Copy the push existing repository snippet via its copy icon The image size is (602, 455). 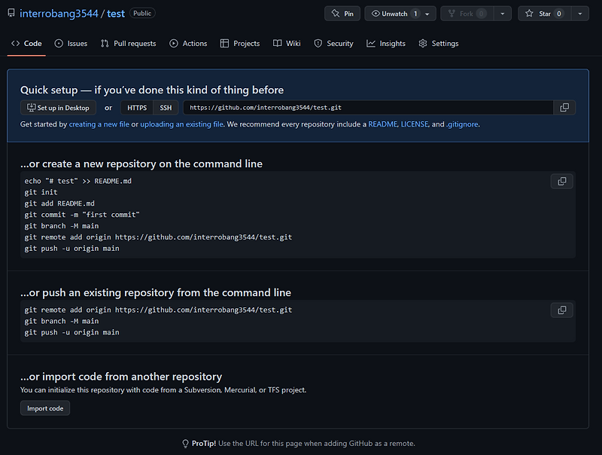(x=561, y=310)
